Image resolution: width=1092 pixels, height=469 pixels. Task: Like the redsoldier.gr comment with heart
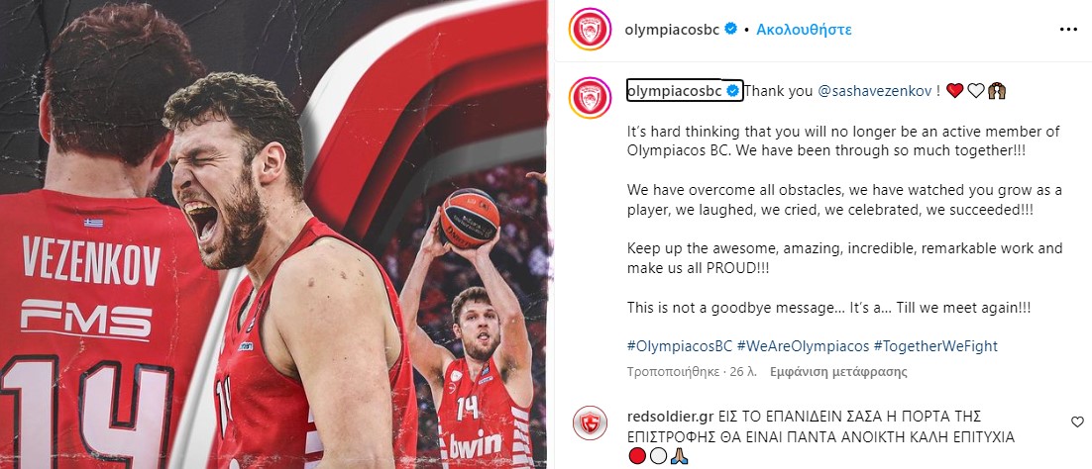(x=1077, y=422)
